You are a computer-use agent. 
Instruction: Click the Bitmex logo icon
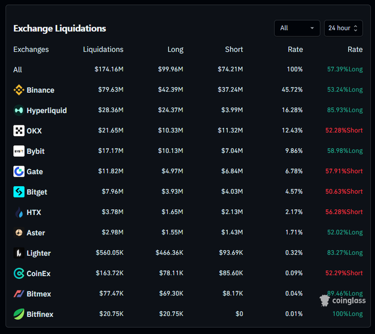pyautogui.click(x=19, y=294)
